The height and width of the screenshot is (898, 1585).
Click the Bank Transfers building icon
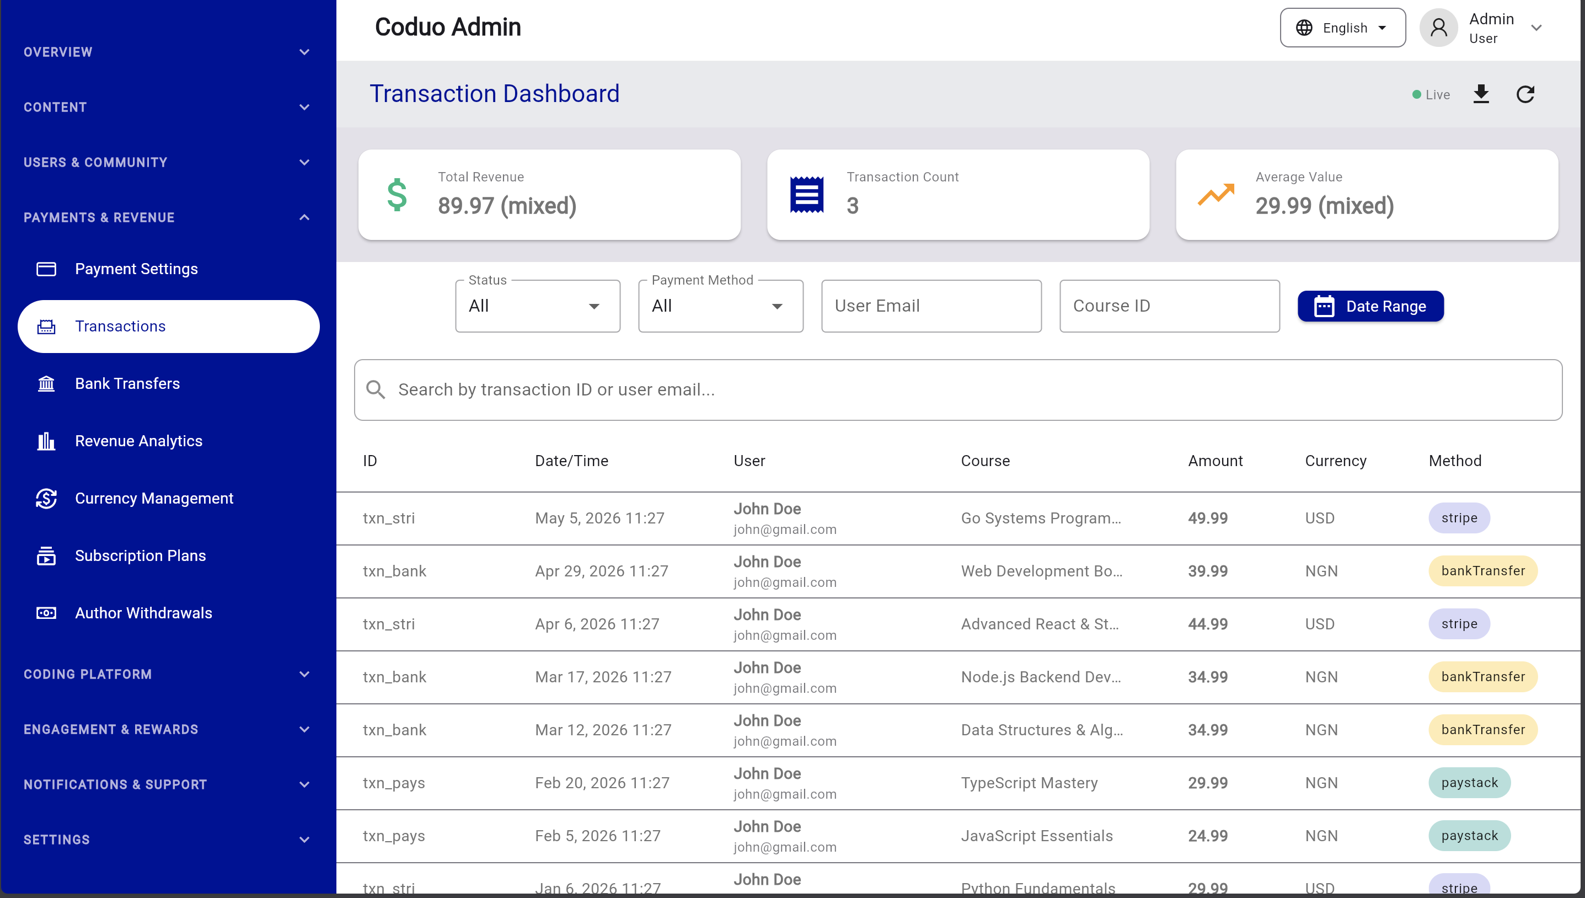[x=46, y=383]
